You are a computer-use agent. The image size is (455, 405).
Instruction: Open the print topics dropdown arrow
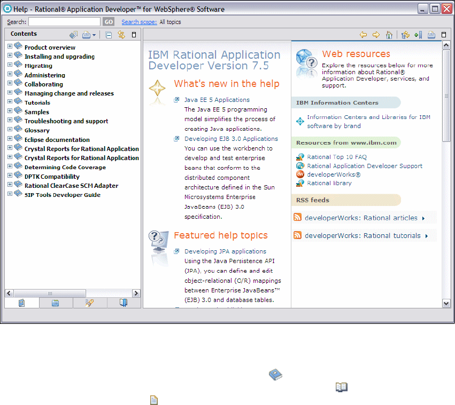(94, 35)
